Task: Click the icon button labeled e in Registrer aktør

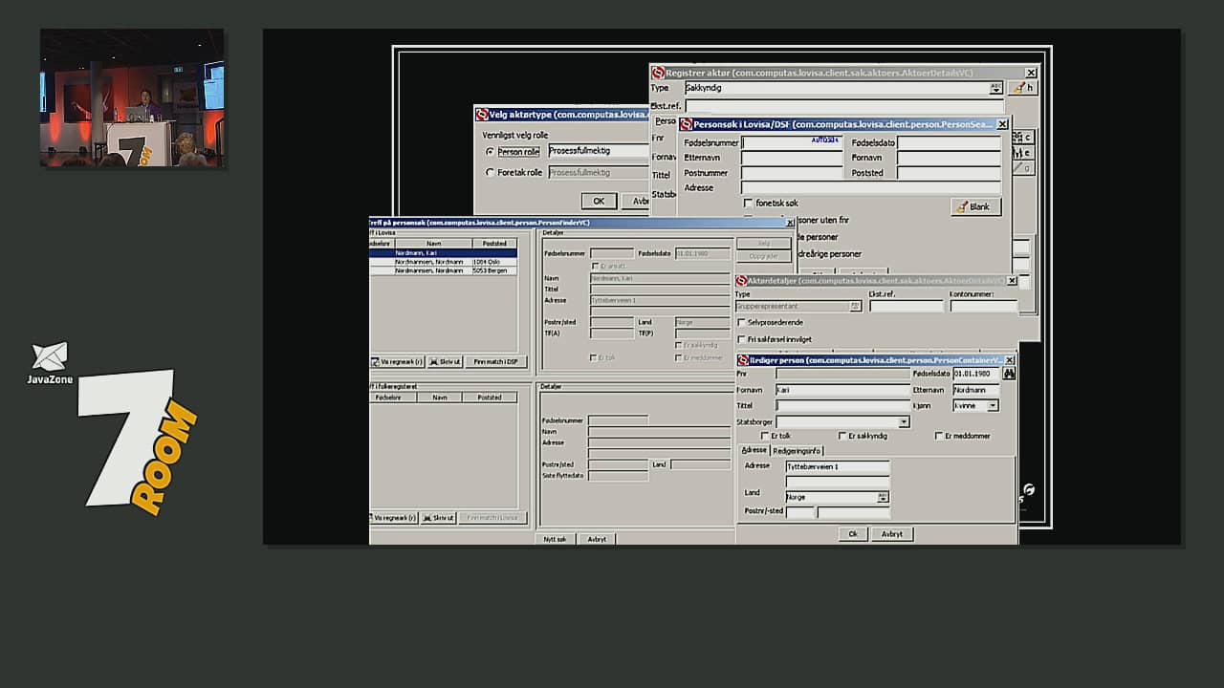Action: (1023, 153)
